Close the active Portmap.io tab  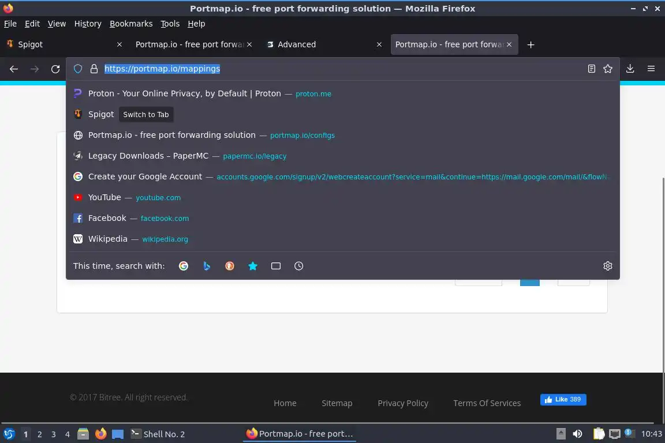(509, 44)
